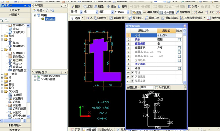Viewport: 220px width, 131px height.
Task: Select the 镜像 (mirror) tool
Action: tap(99, 7)
